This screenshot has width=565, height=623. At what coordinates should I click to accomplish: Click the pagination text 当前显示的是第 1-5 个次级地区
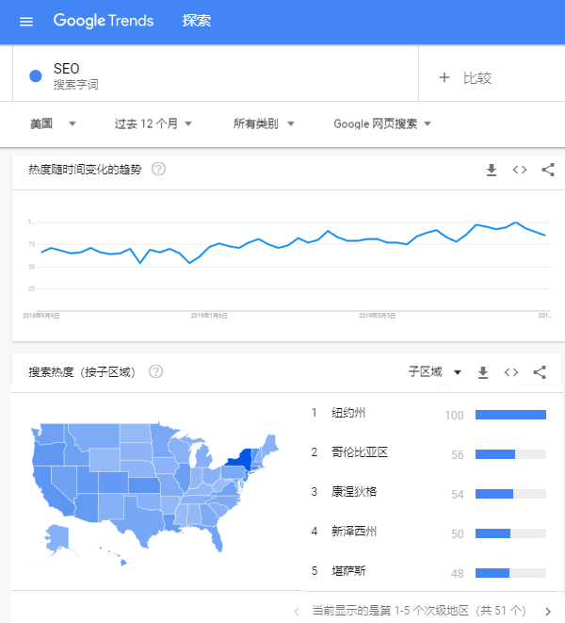point(390,611)
